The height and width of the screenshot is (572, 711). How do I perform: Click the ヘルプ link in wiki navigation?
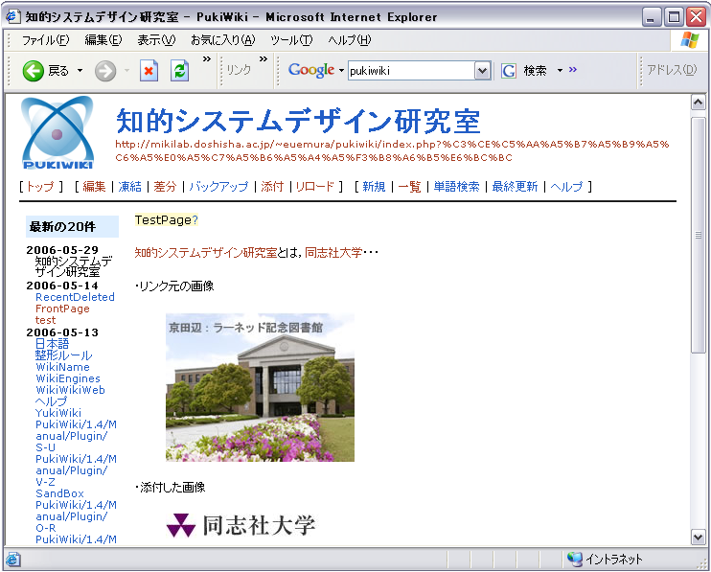tap(566, 186)
